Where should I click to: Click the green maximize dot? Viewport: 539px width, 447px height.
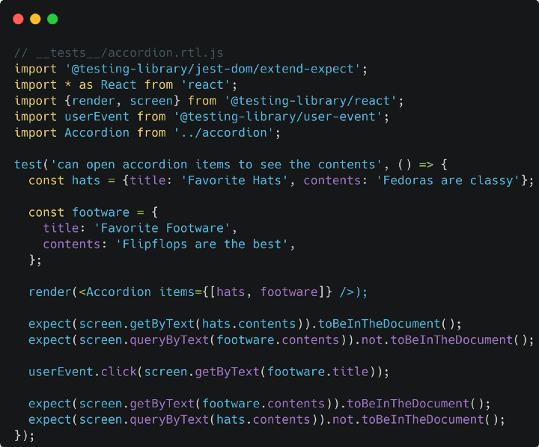coord(52,19)
